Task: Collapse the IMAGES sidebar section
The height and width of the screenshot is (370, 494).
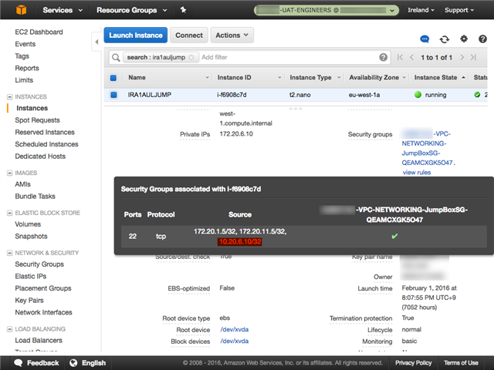Action: pos(9,173)
